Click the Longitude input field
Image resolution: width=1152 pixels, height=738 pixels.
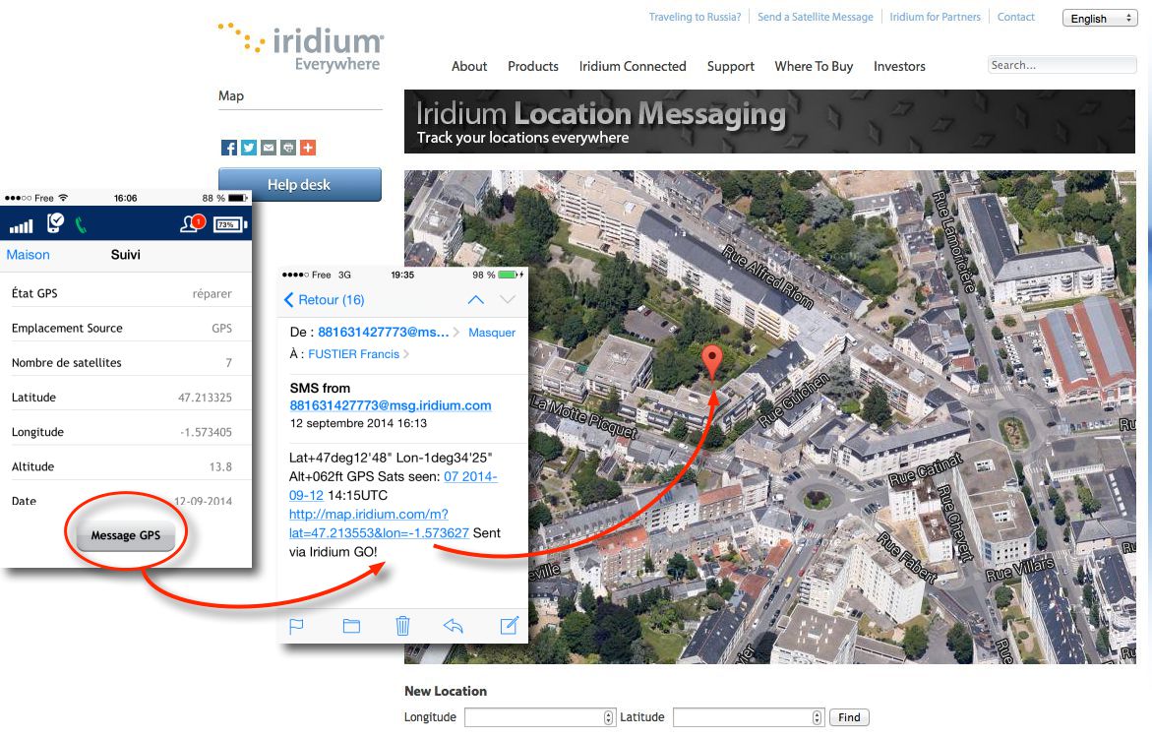[x=539, y=717]
